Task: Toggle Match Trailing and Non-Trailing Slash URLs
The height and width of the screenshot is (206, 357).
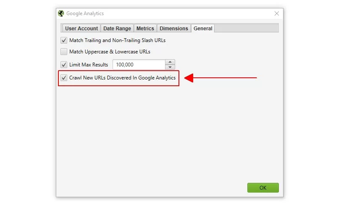Action: coord(64,40)
